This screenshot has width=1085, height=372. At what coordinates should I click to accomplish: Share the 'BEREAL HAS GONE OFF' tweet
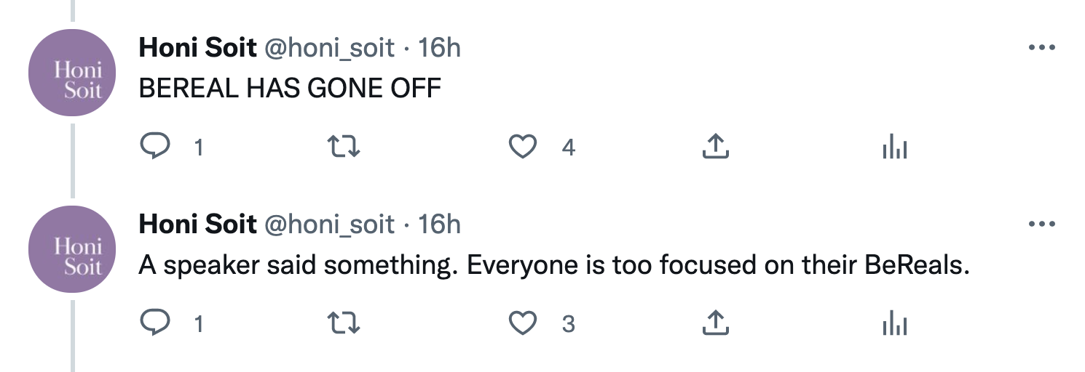[714, 147]
